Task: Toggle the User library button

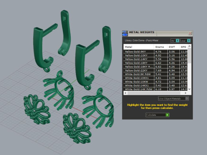Action: 185,40
